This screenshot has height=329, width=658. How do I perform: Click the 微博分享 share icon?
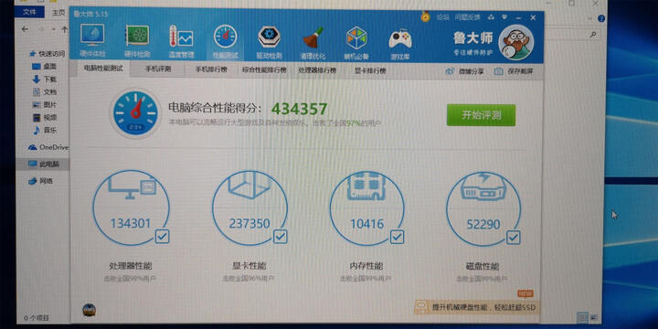450,71
